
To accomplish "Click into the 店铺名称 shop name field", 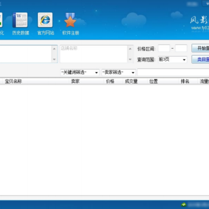I will tap(94, 54).
